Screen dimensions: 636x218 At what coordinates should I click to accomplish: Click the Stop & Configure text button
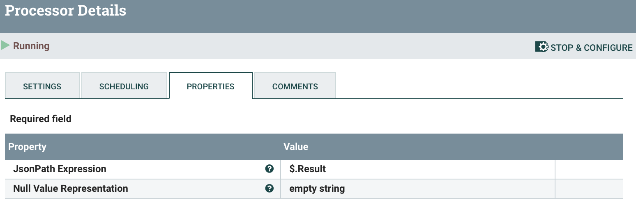(x=591, y=48)
